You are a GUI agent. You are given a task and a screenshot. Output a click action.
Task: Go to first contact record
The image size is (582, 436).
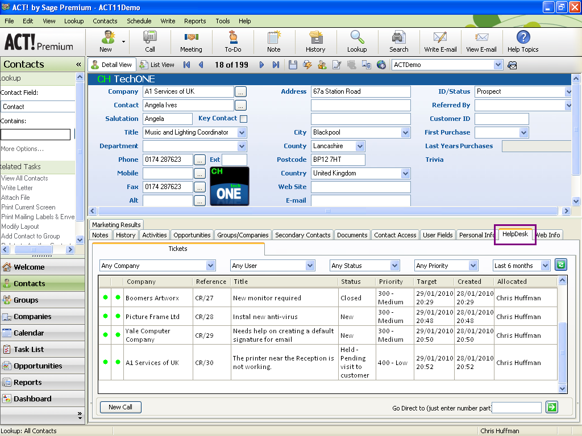(186, 65)
